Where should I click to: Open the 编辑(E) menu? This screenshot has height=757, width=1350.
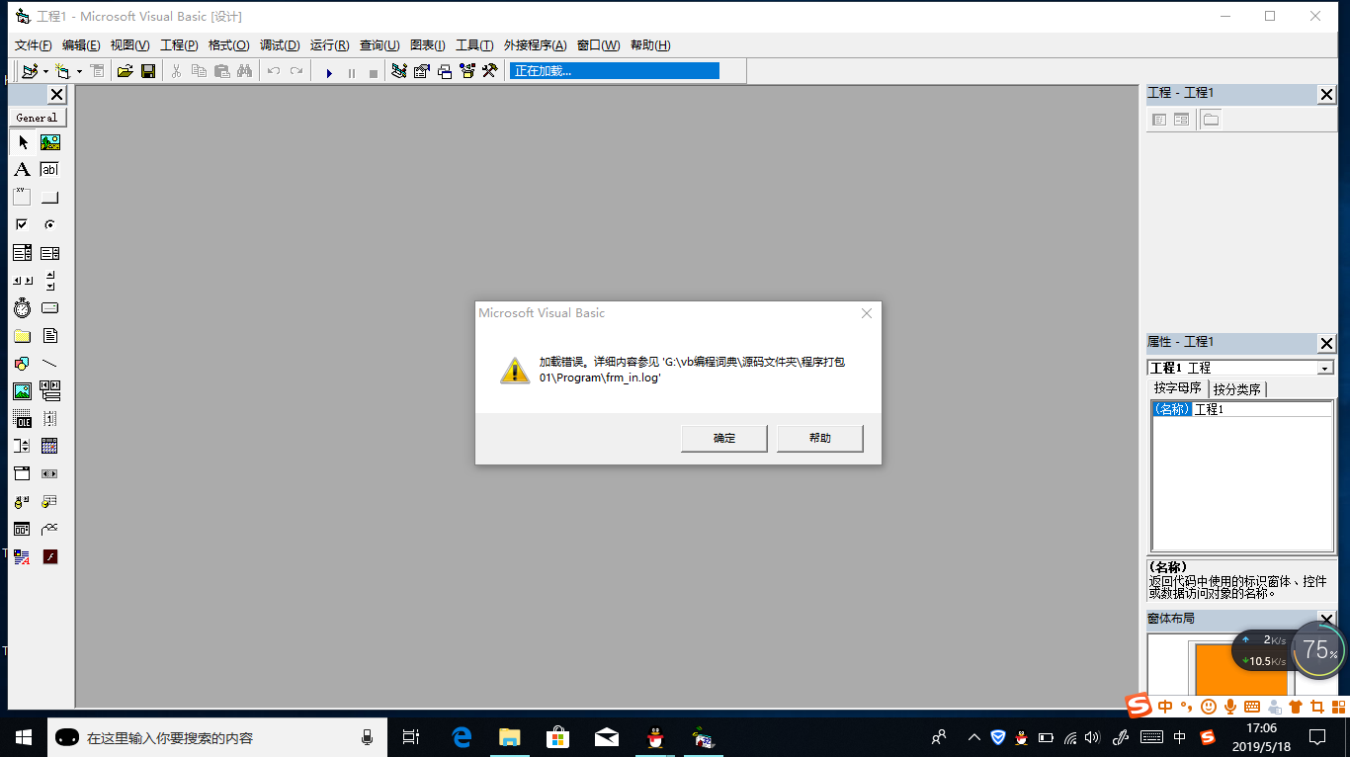pyautogui.click(x=81, y=45)
